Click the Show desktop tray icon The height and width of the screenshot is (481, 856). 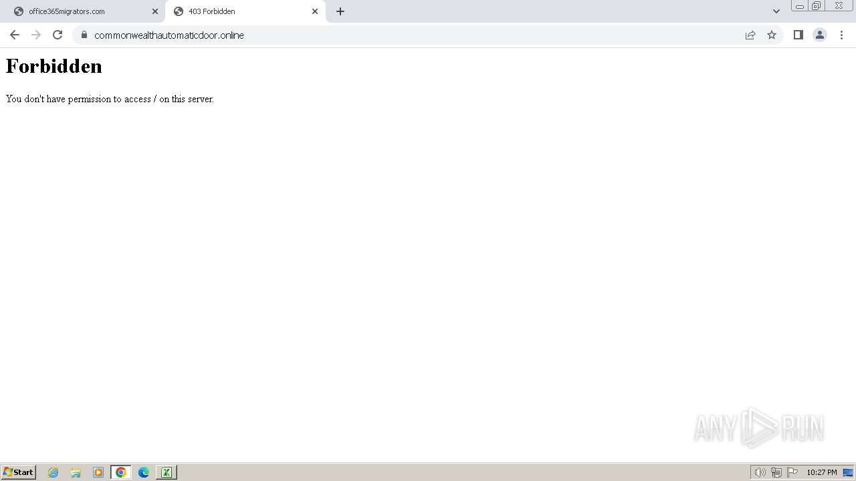[x=848, y=472]
